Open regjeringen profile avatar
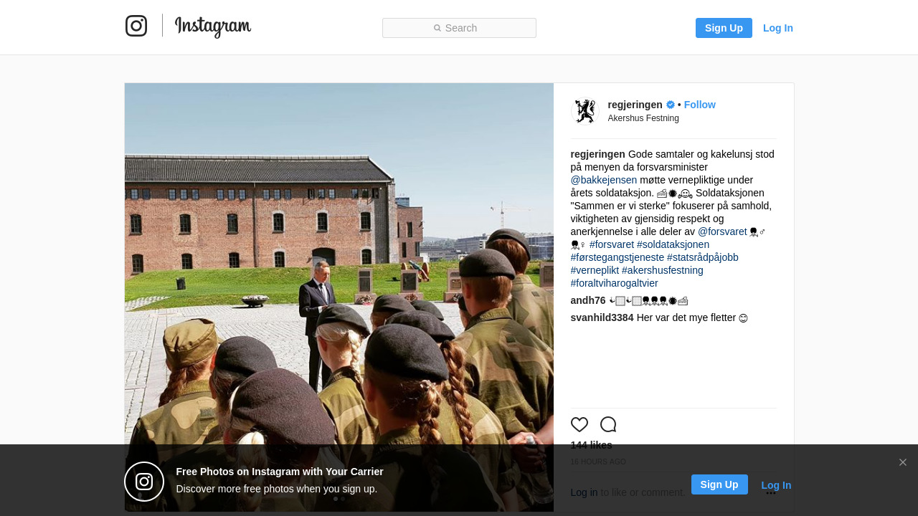This screenshot has height=516, width=918. point(585,111)
